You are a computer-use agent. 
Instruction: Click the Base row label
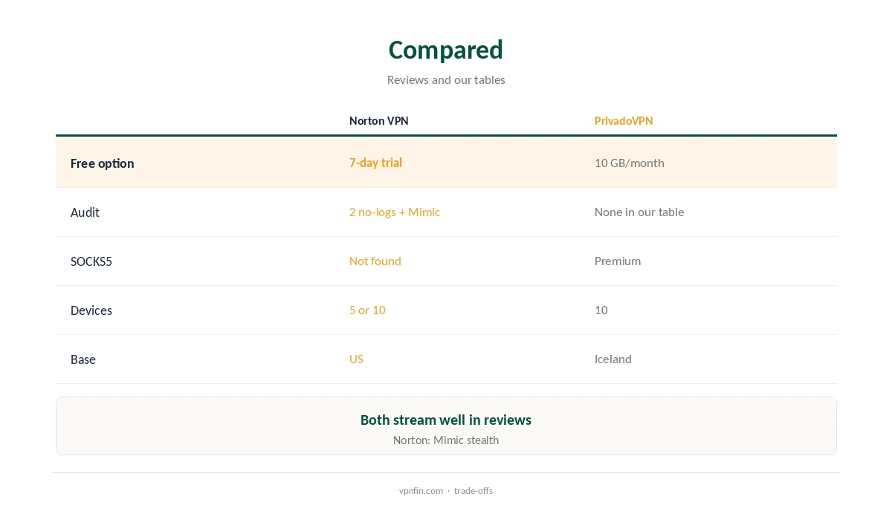[83, 359]
